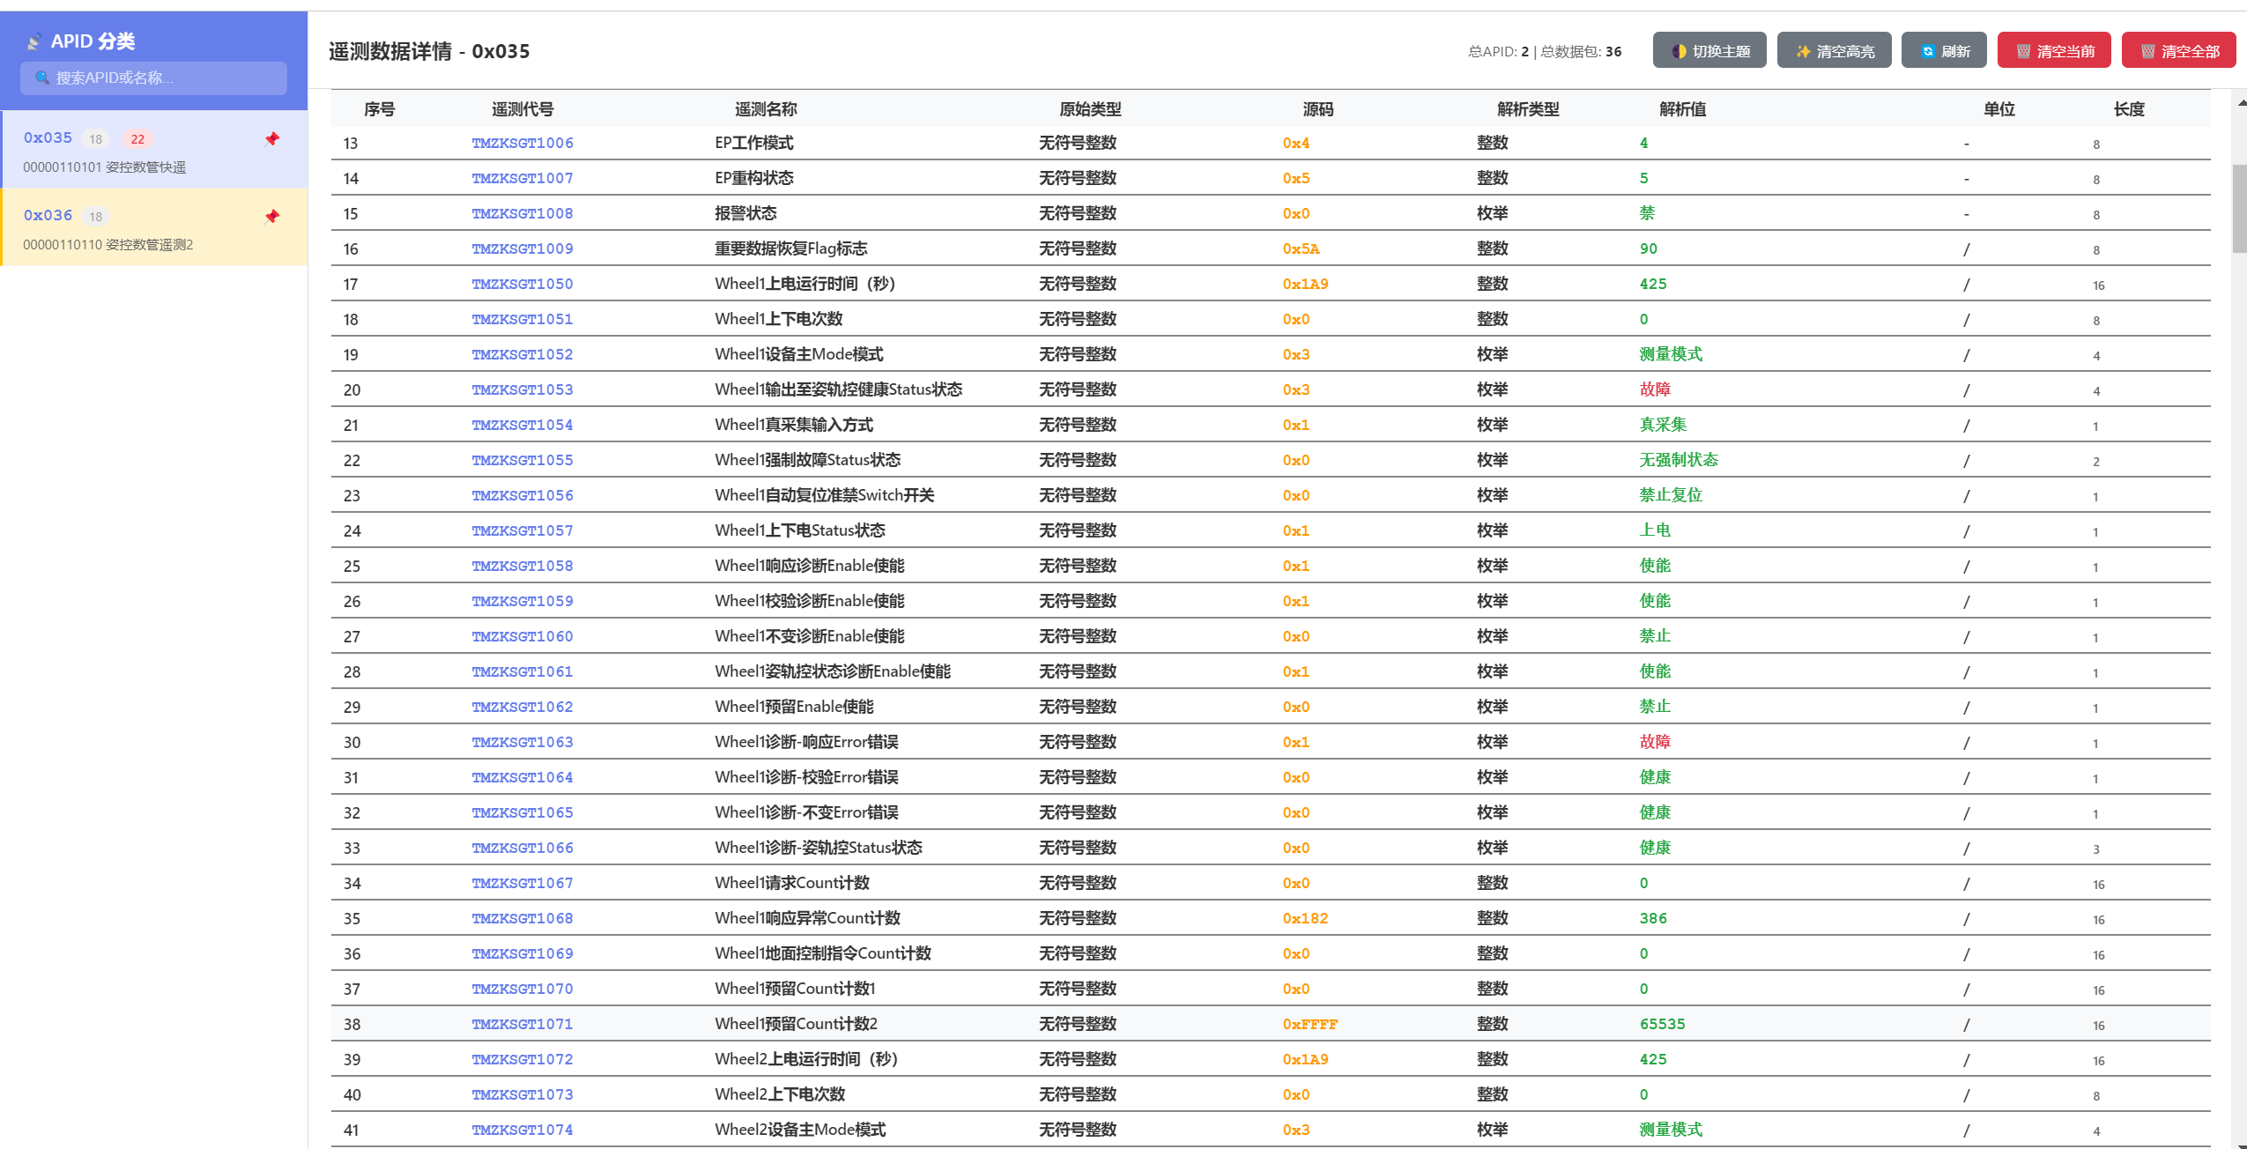This screenshot has width=2247, height=1149.
Task: Click the magnifier icon in search box
Action: (x=41, y=78)
